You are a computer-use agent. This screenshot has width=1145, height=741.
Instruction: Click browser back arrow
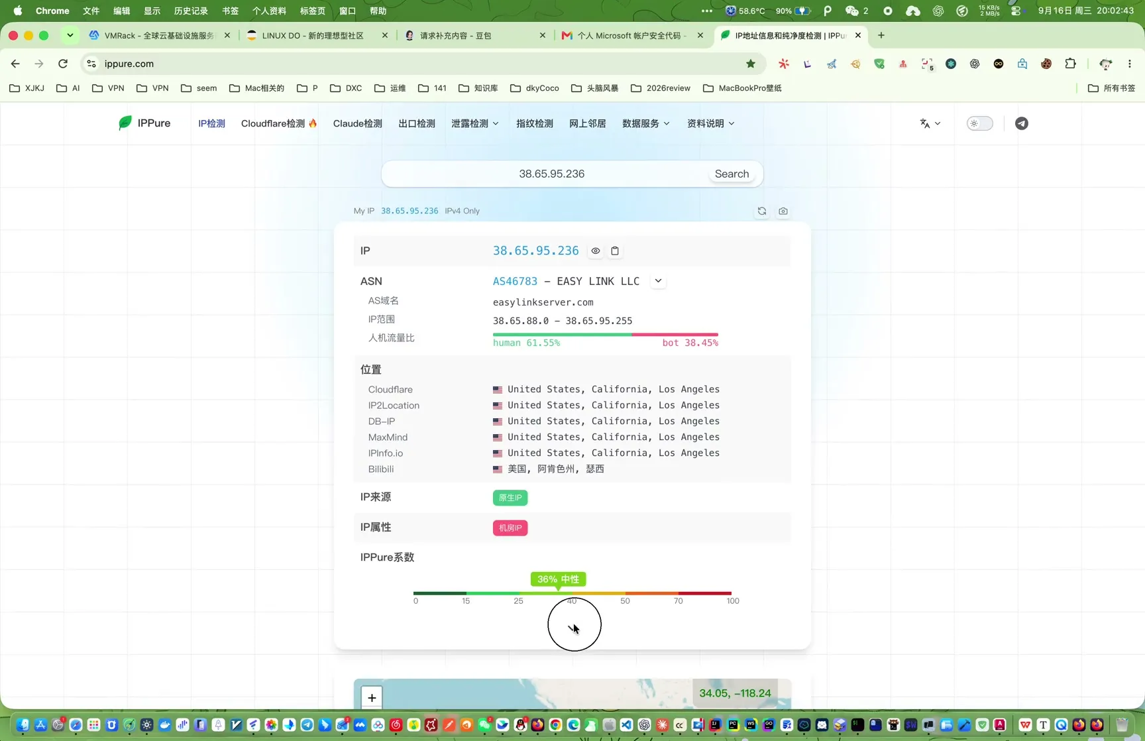(15, 64)
